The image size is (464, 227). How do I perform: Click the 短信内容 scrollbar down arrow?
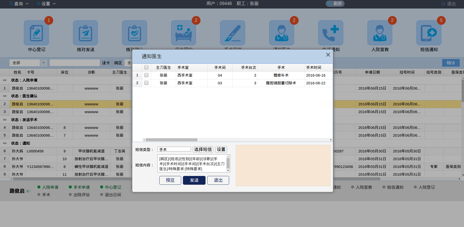228,171
